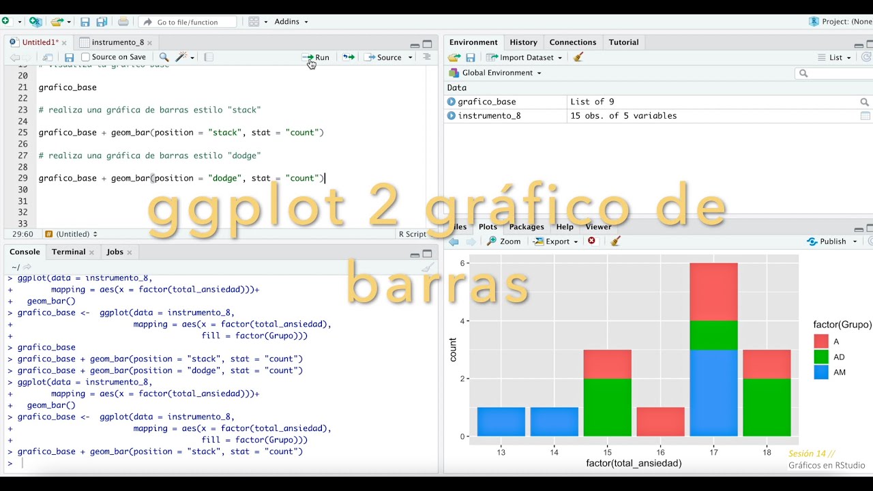Clear environment objects with broom icon
Viewport: 873px width, 491px height.
coord(578,57)
